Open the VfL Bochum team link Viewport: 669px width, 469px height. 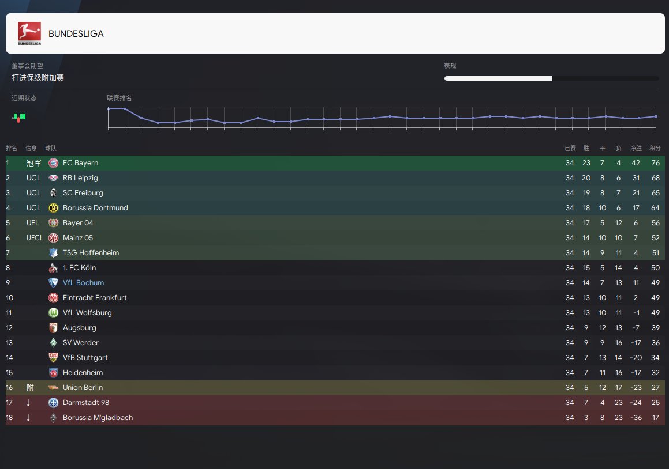tap(83, 283)
